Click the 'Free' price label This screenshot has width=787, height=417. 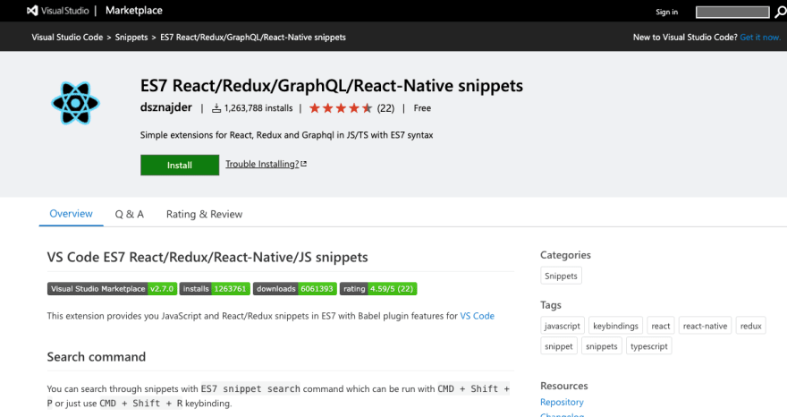click(422, 108)
